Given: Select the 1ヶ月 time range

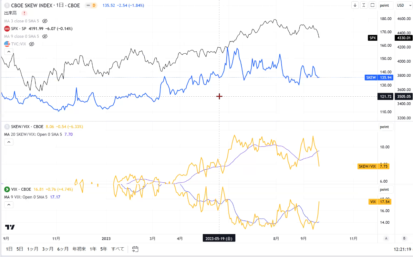Looking at the screenshot, I should pos(33,249).
